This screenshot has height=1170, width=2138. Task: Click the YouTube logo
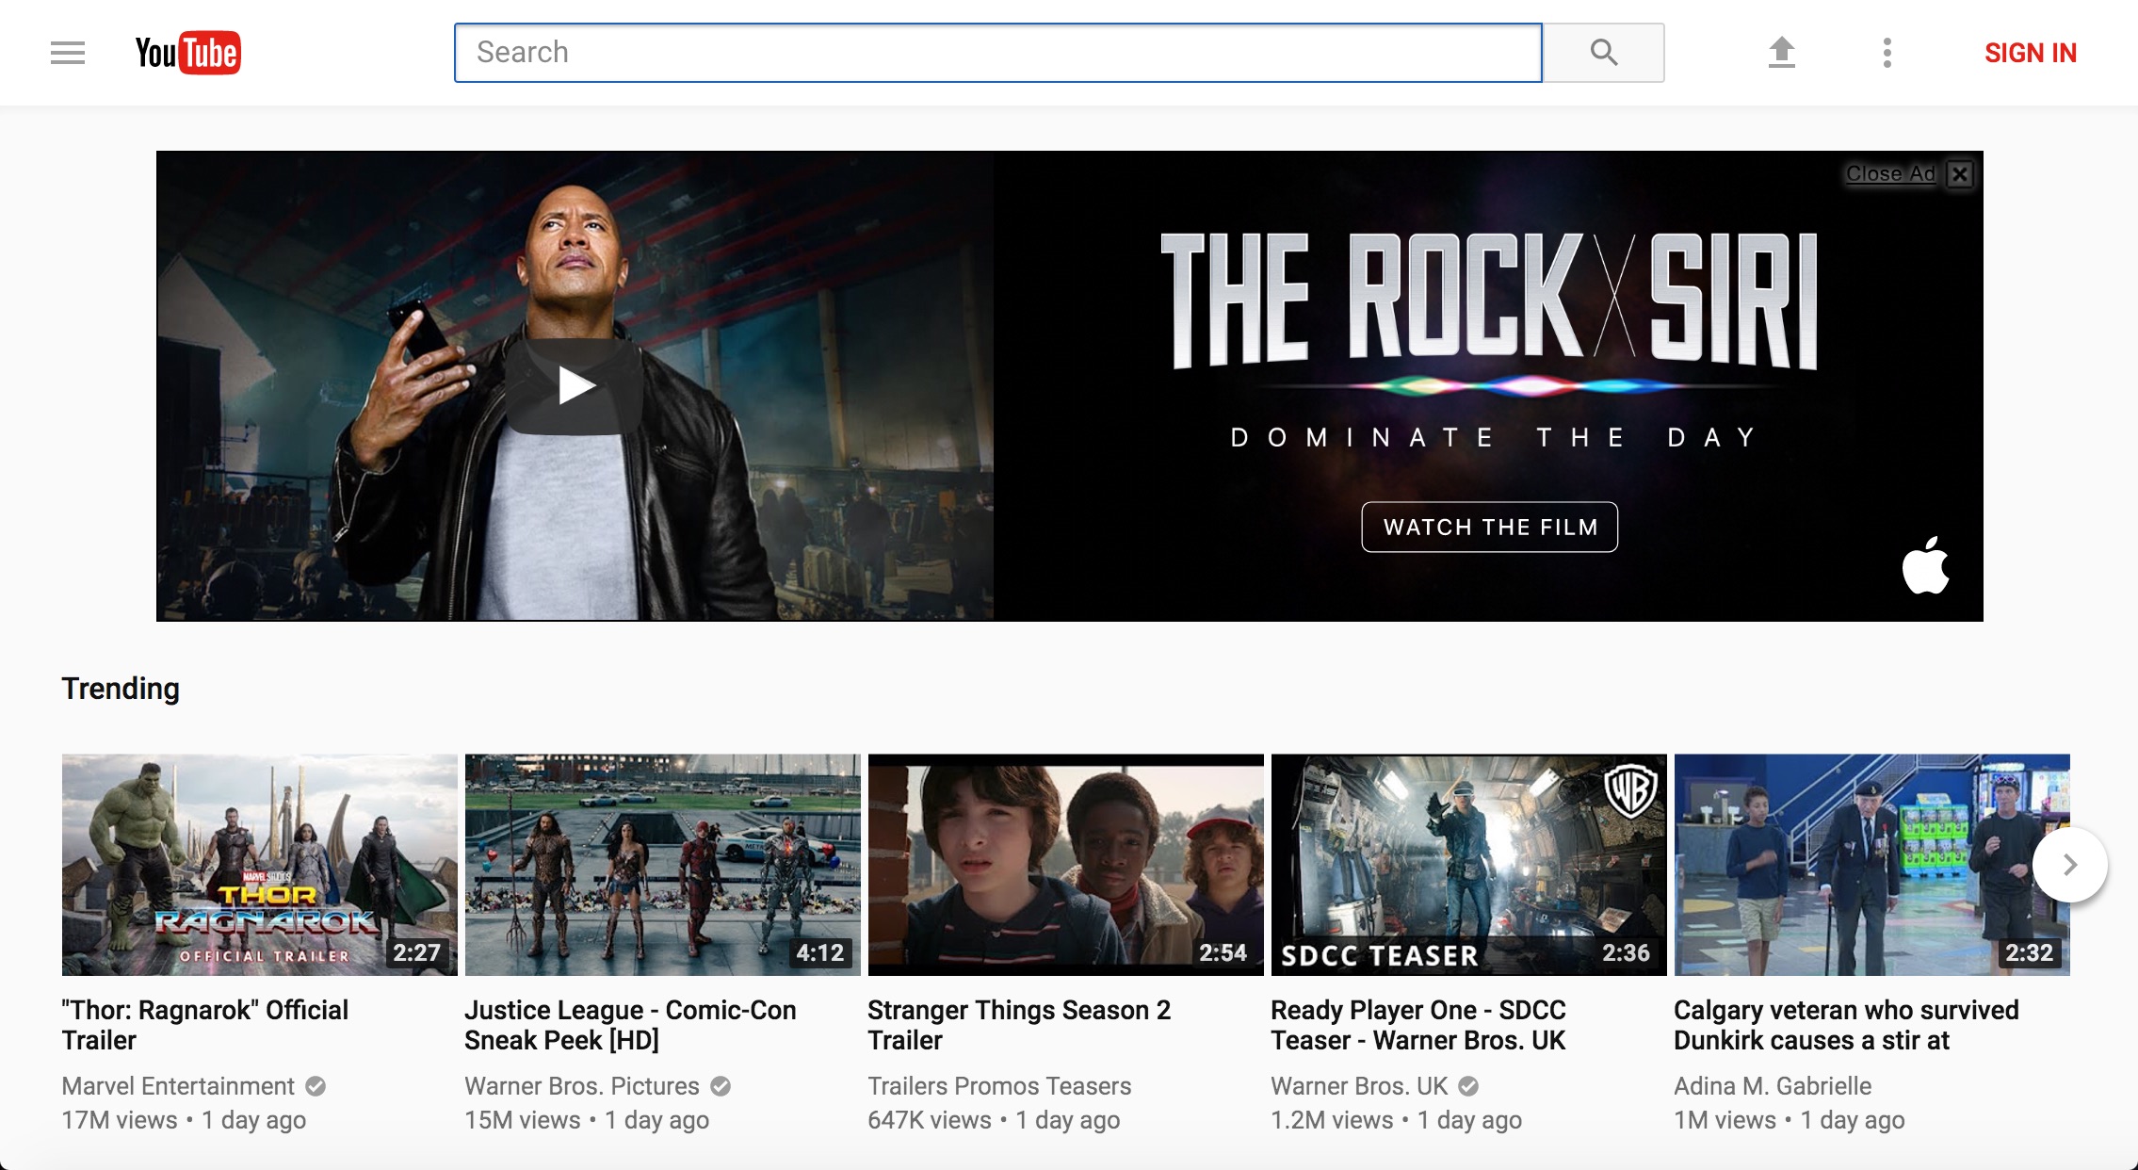click(187, 53)
